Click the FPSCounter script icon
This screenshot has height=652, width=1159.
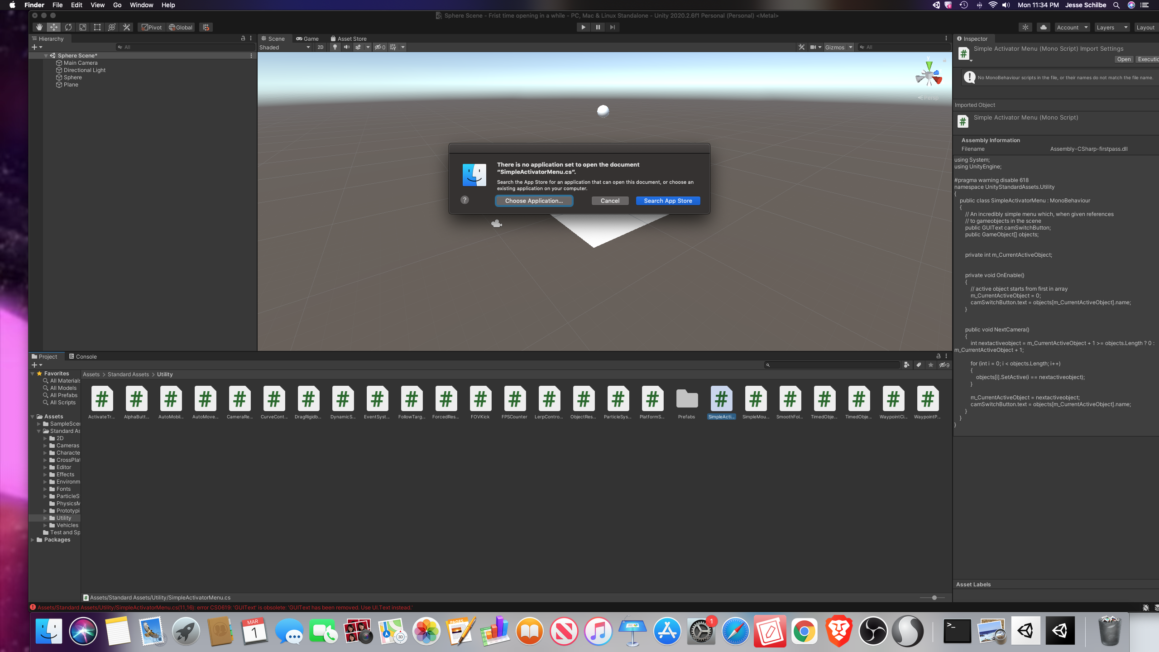point(514,399)
